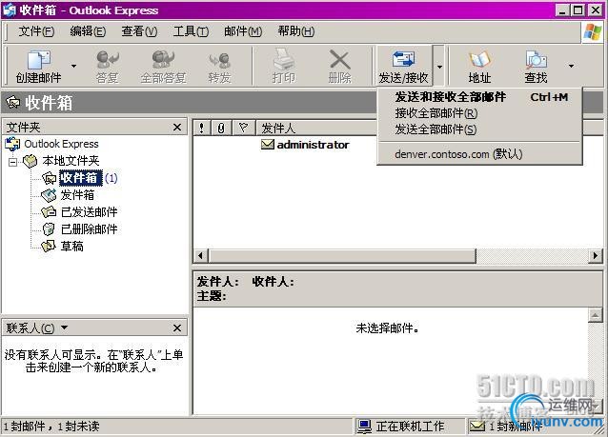Sort by 发件人 column header
This screenshot has height=437, width=608.
point(316,128)
